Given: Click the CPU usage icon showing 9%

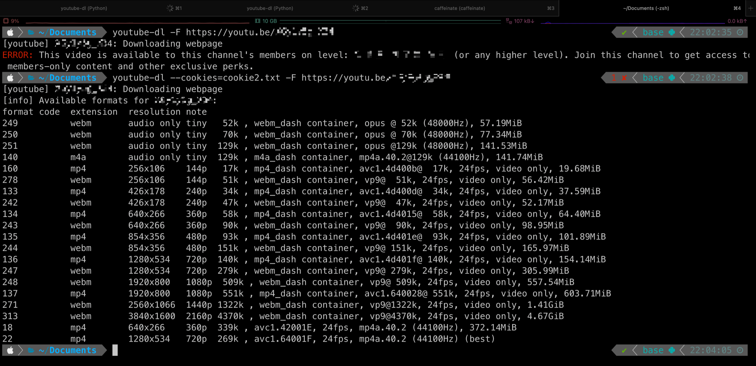Looking at the screenshot, I should 6,21.
